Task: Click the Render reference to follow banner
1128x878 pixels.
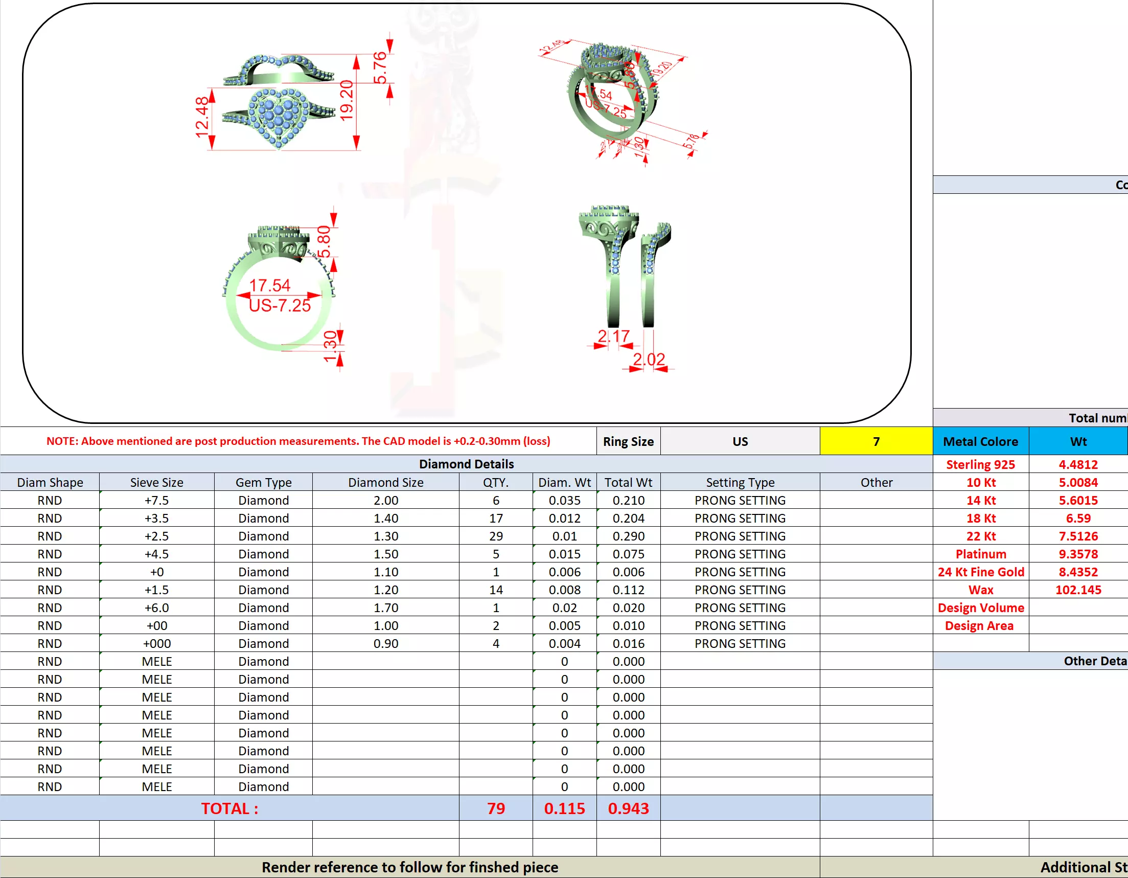Action: (409, 867)
